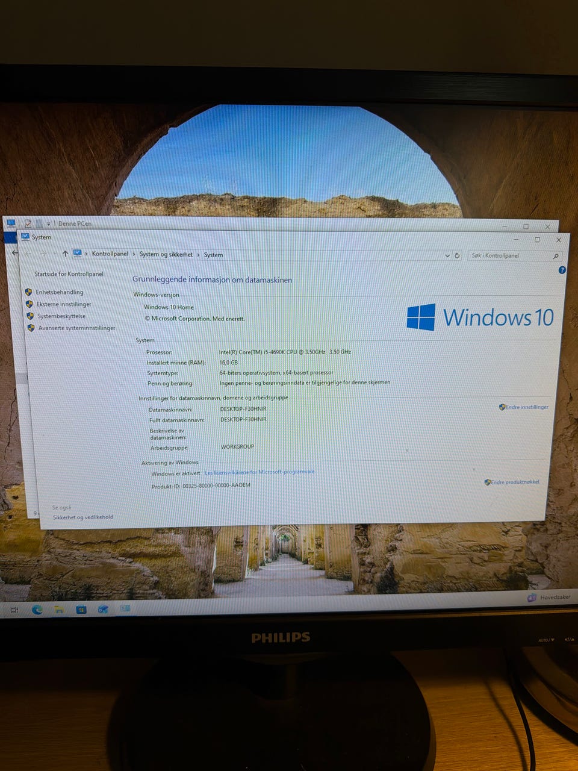The image size is (578, 771).
Task: Click the Endre produktnøkkel link
Action: click(x=515, y=482)
